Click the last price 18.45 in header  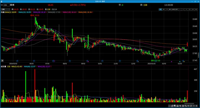pyautogui.click(x=51, y=5)
